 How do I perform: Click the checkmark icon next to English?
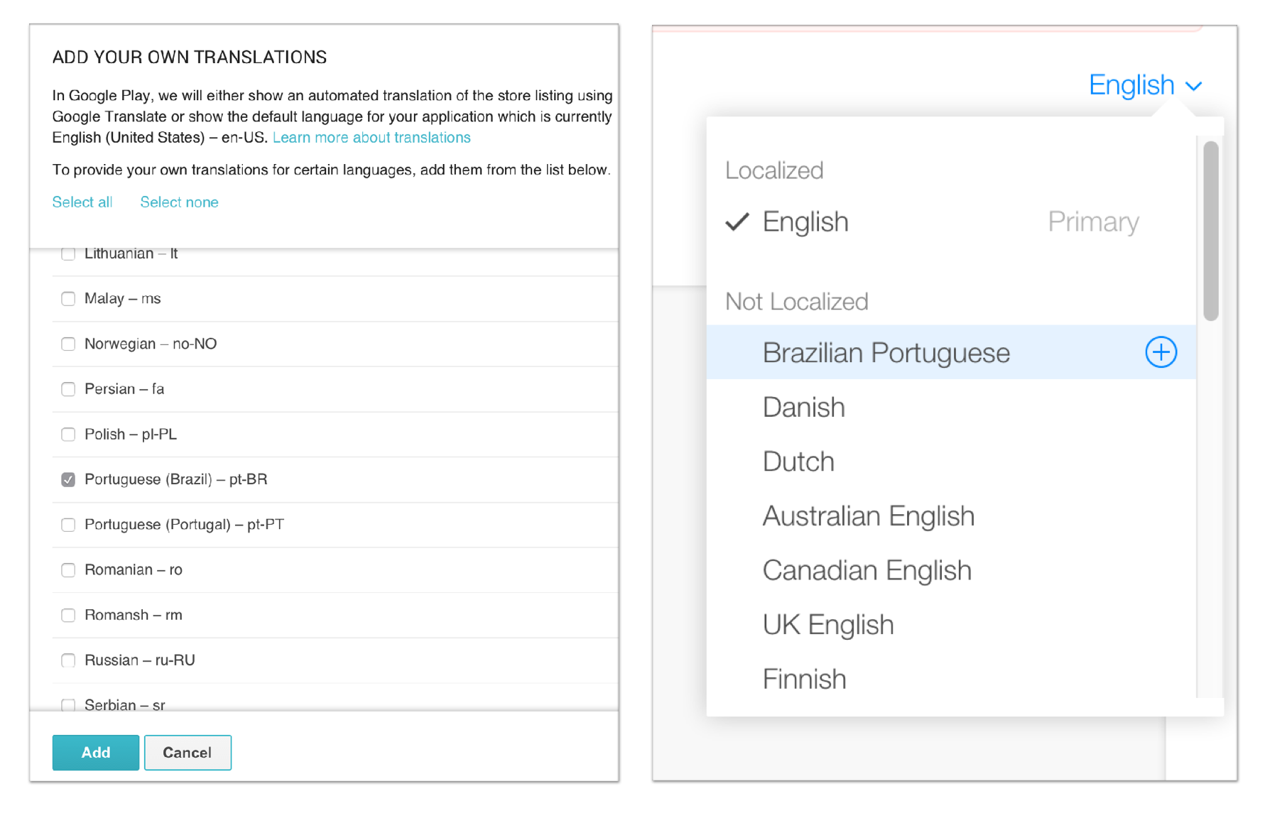(x=737, y=222)
